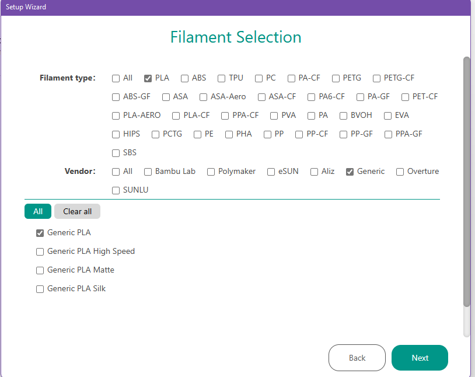Check the Polymaker vendor option
Image resolution: width=475 pixels, height=377 pixels.
[211, 172]
